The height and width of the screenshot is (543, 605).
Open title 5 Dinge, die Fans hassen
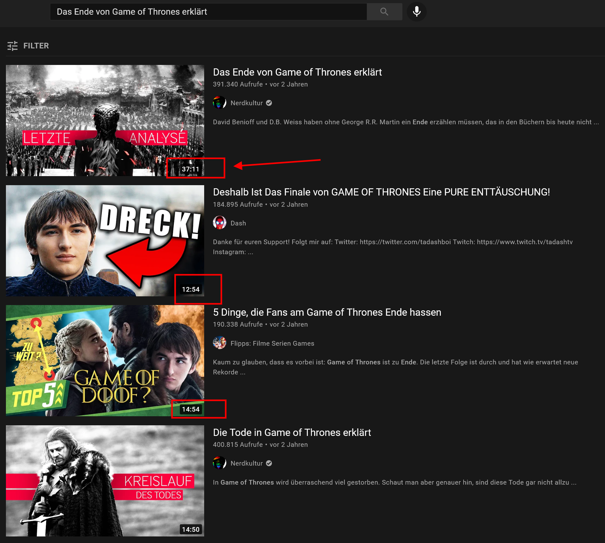click(x=327, y=312)
